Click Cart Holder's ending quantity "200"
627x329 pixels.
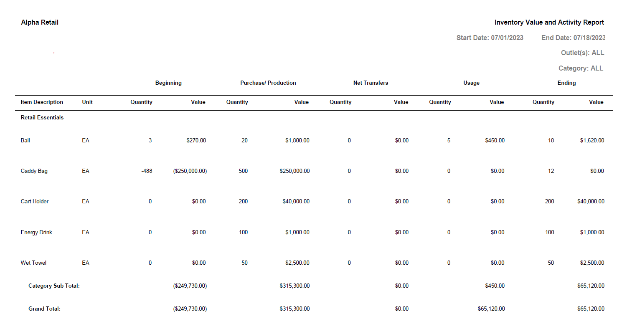[x=549, y=202]
